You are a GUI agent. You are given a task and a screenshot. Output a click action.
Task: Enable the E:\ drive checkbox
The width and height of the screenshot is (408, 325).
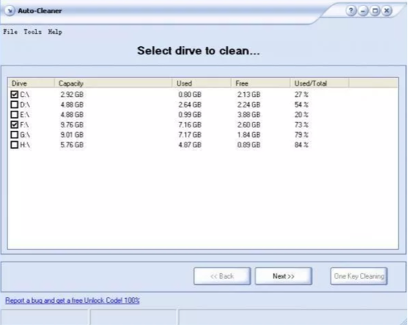[x=14, y=114]
